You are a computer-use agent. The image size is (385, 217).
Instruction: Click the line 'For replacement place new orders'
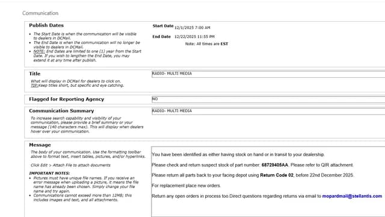(186, 186)
